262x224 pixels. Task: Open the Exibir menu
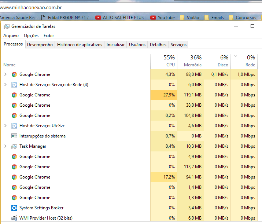click(x=49, y=36)
